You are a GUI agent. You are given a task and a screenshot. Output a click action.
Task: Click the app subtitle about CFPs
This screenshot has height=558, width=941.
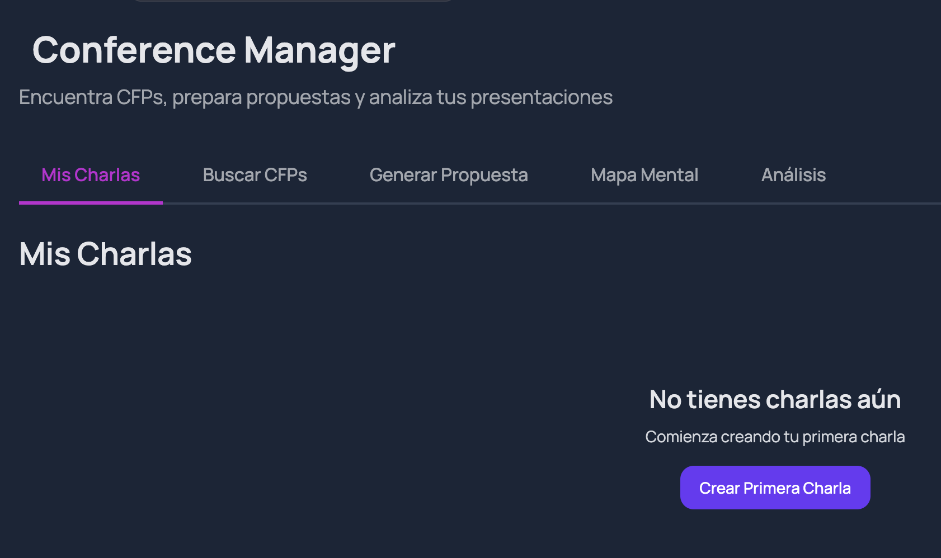(x=316, y=97)
